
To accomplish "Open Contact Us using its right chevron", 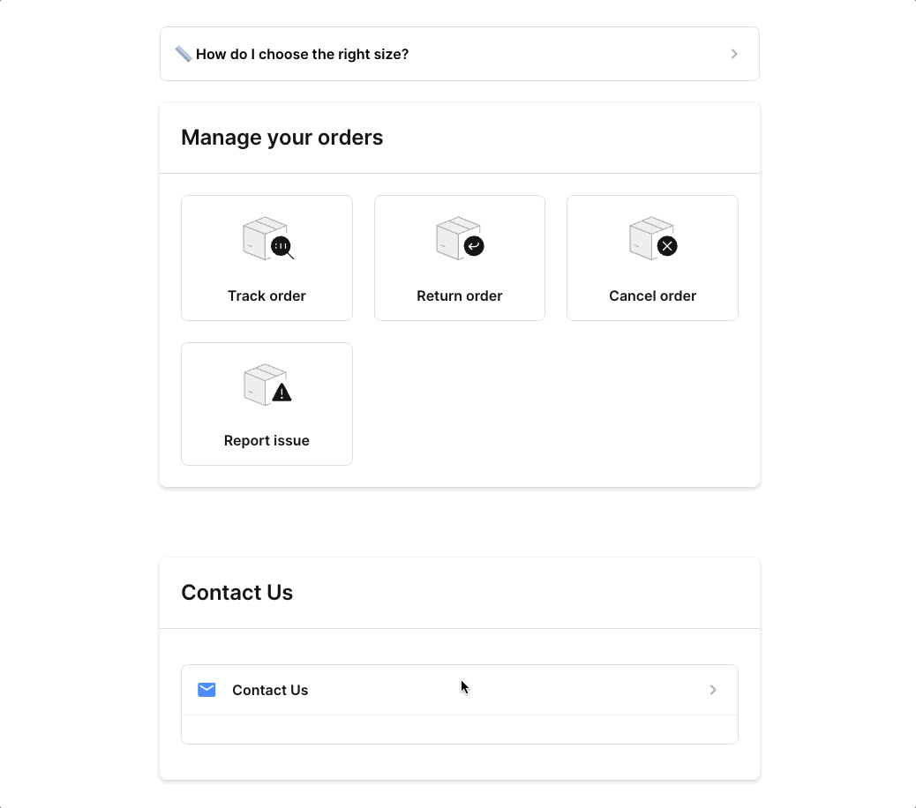I will point(713,690).
